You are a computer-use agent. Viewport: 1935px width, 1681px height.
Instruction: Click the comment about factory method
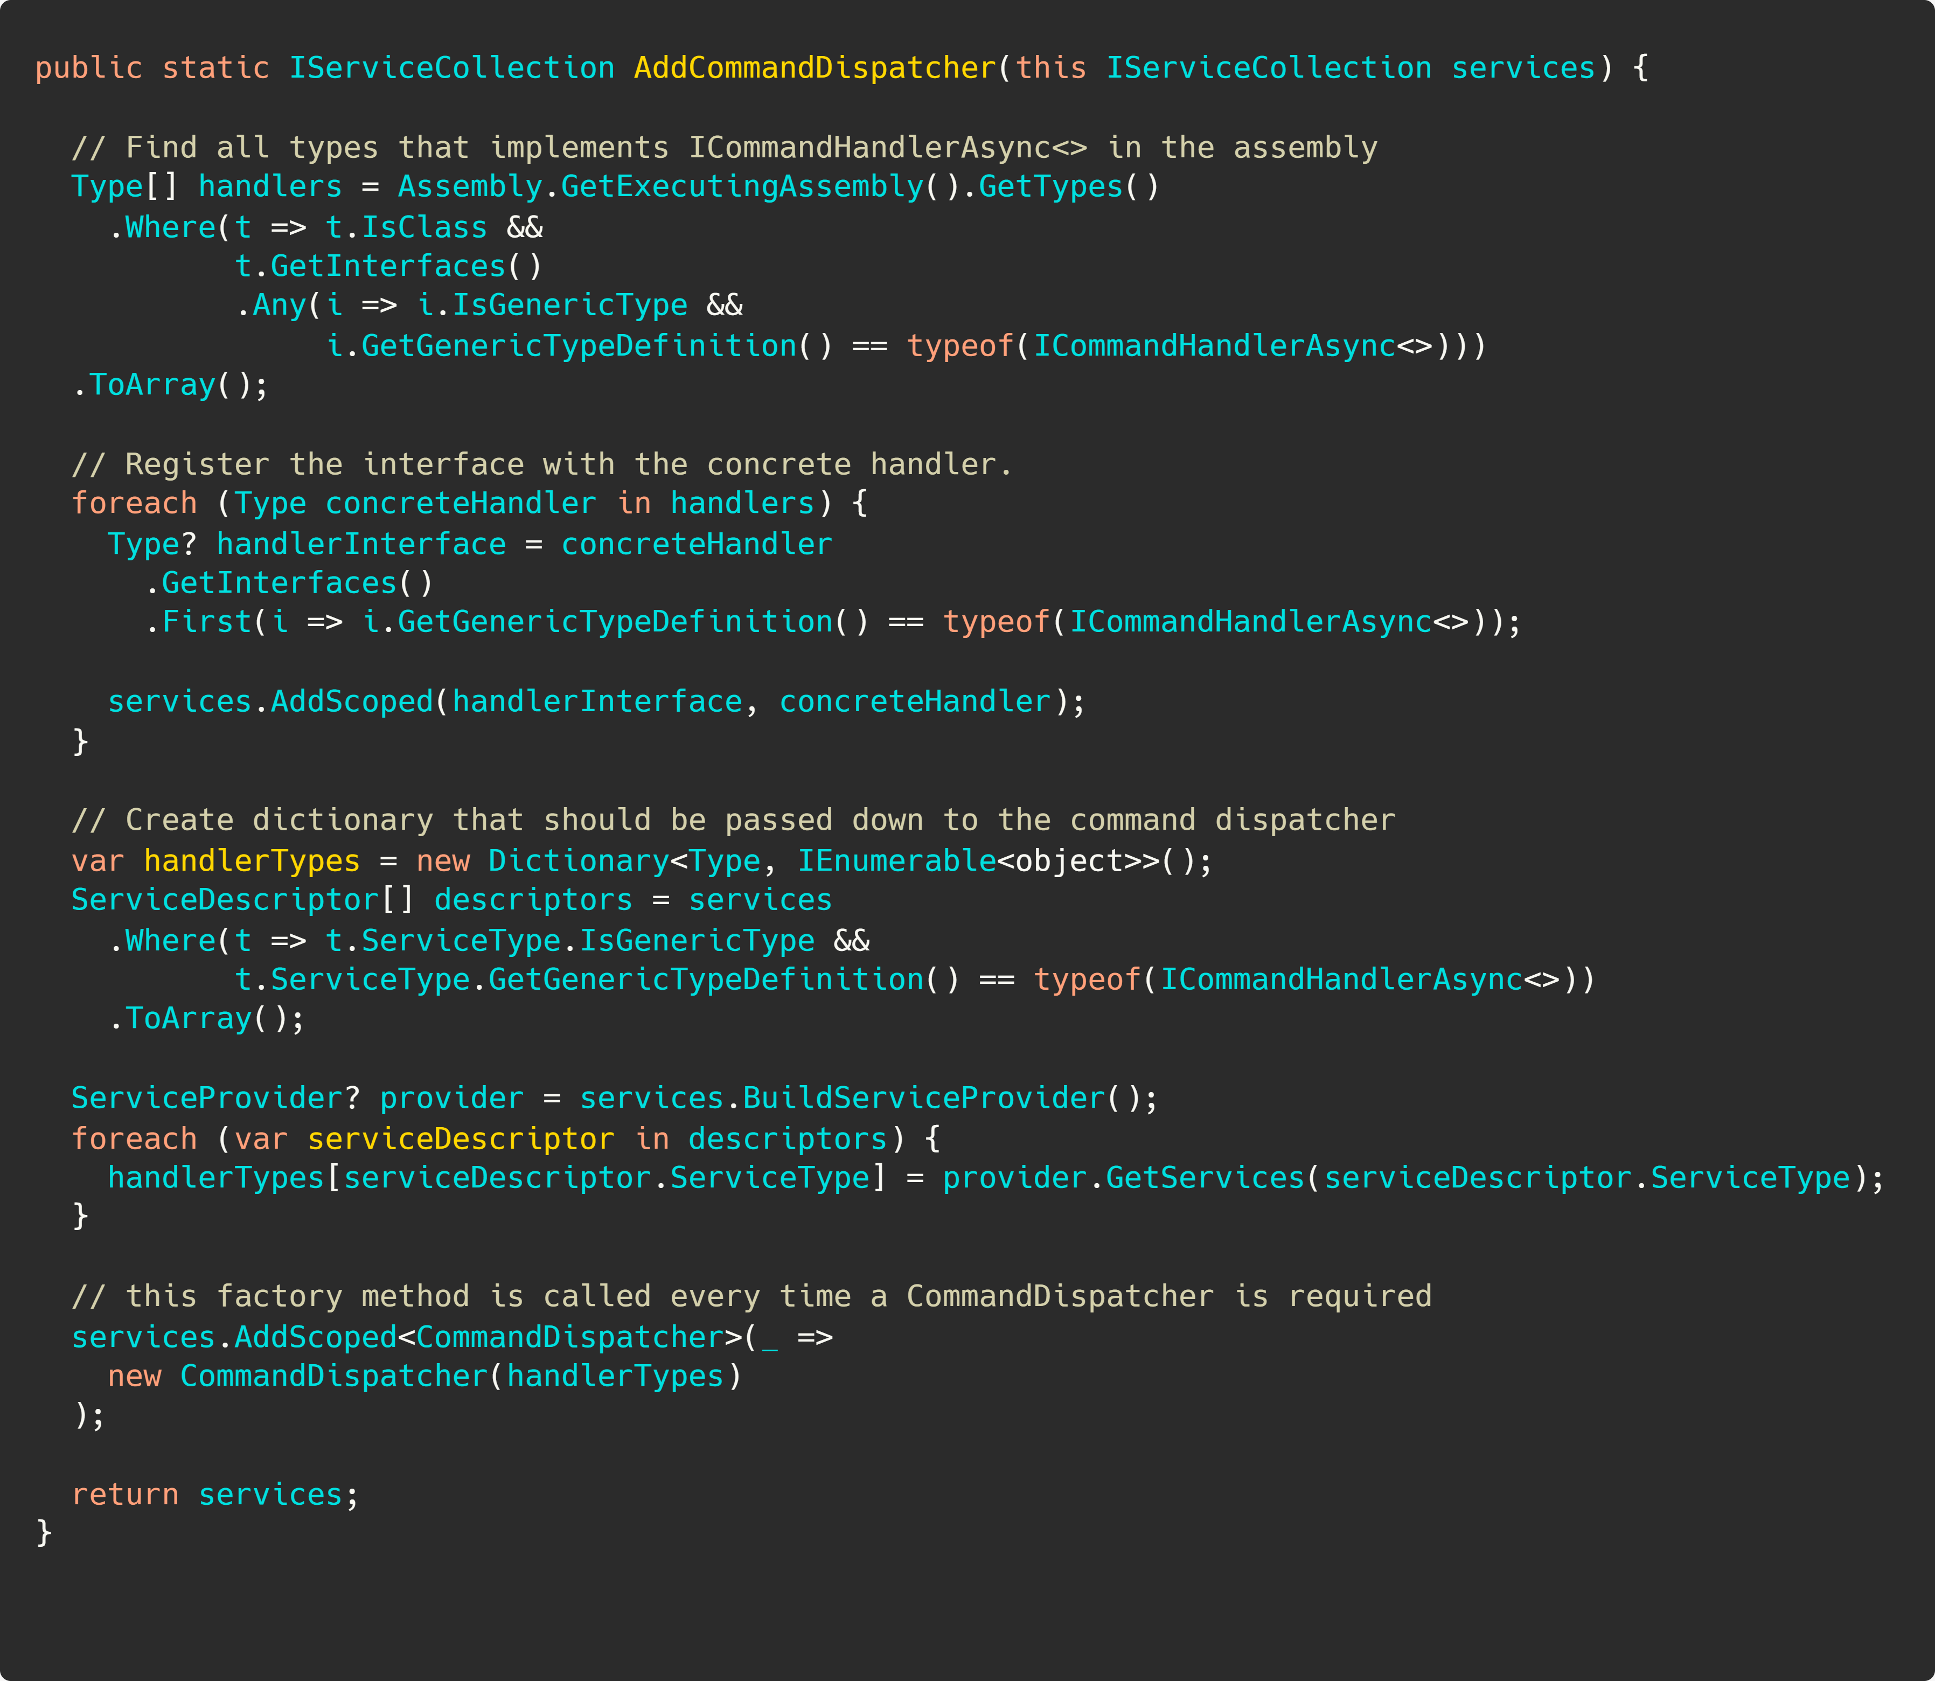[750, 1295]
